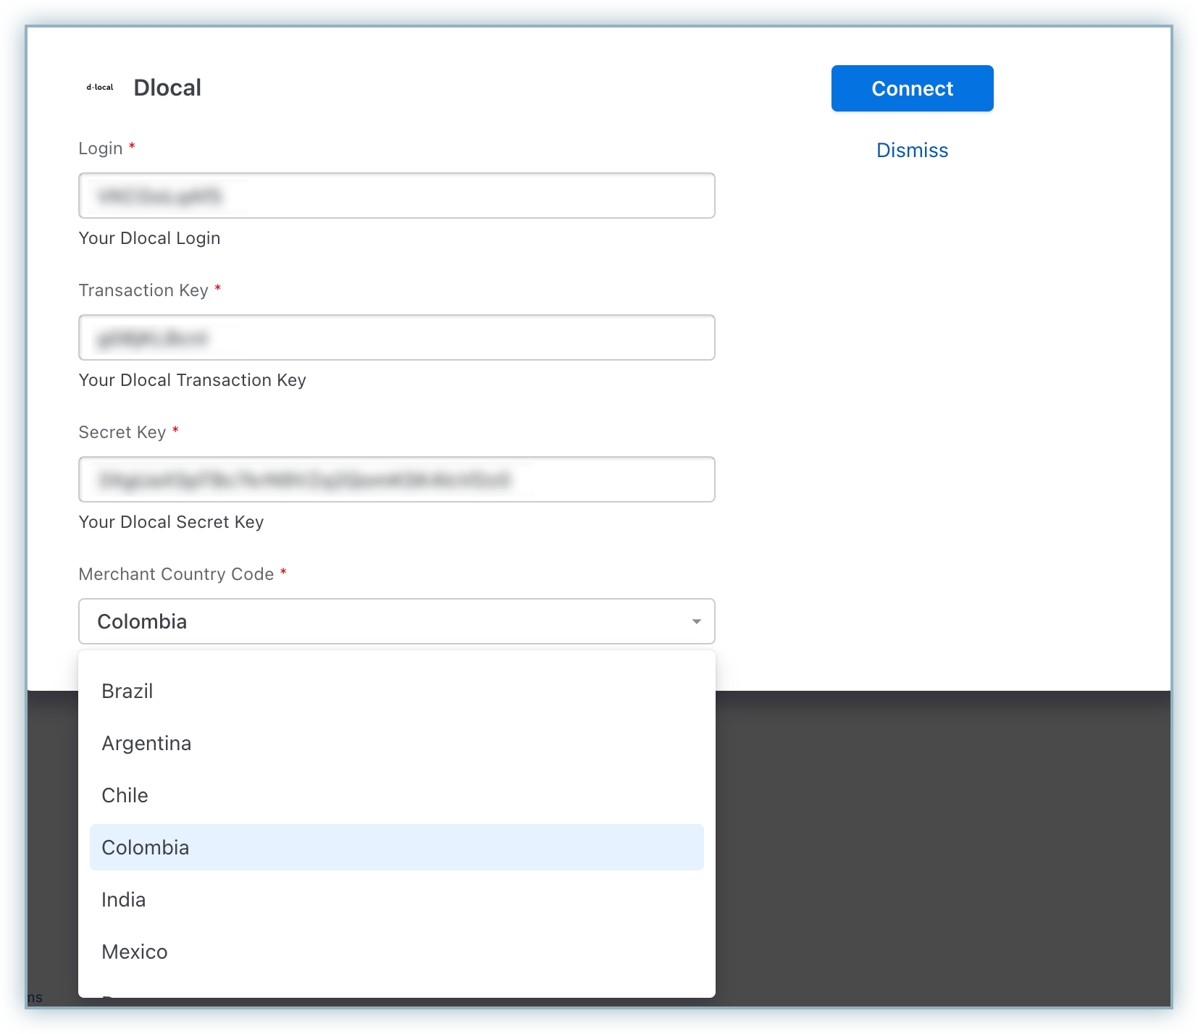Click the Dlocal heading text

167,88
